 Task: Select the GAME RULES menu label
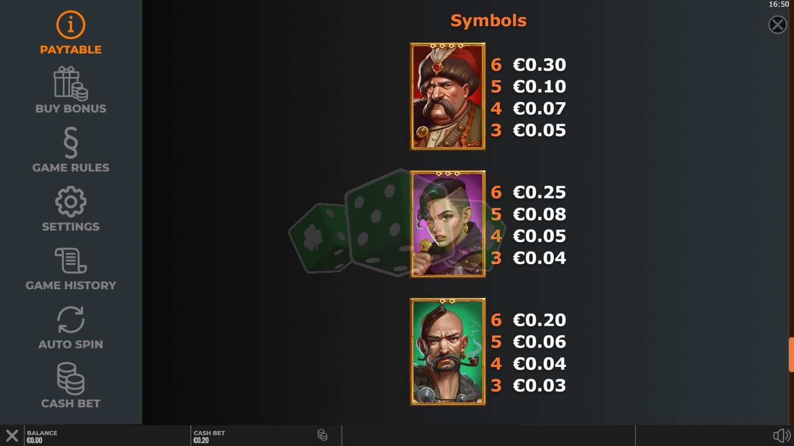click(71, 168)
